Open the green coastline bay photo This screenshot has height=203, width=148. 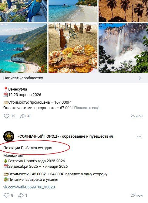pos(24,48)
